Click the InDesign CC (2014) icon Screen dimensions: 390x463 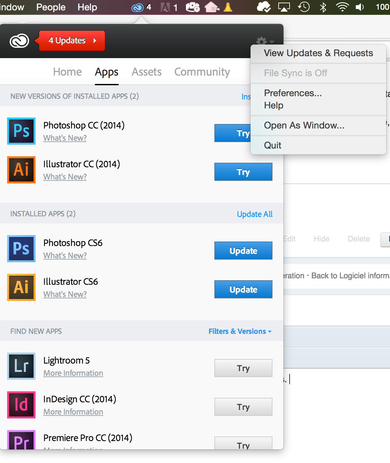[x=21, y=405]
